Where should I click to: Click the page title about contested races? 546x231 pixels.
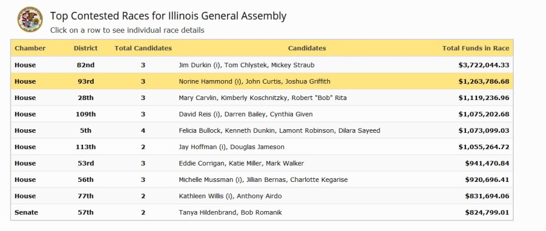point(168,16)
